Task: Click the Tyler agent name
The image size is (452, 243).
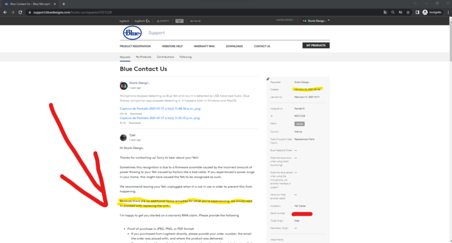Action: point(132,135)
